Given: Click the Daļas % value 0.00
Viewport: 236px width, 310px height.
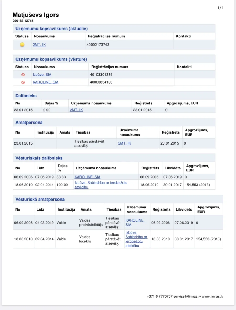Looking at the screenshot, I should [x=47, y=110].
